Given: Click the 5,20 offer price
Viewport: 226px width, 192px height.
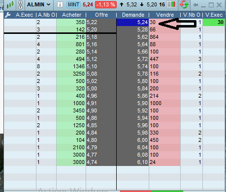Looking at the screenshot, I should (x=92, y=29).
